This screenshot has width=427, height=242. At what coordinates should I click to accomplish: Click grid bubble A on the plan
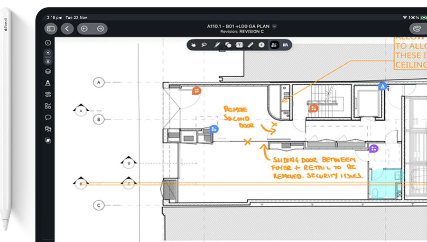(x=99, y=82)
